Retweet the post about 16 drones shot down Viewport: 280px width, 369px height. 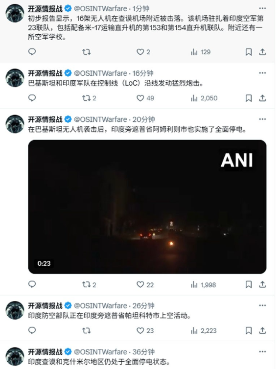(86, 52)
